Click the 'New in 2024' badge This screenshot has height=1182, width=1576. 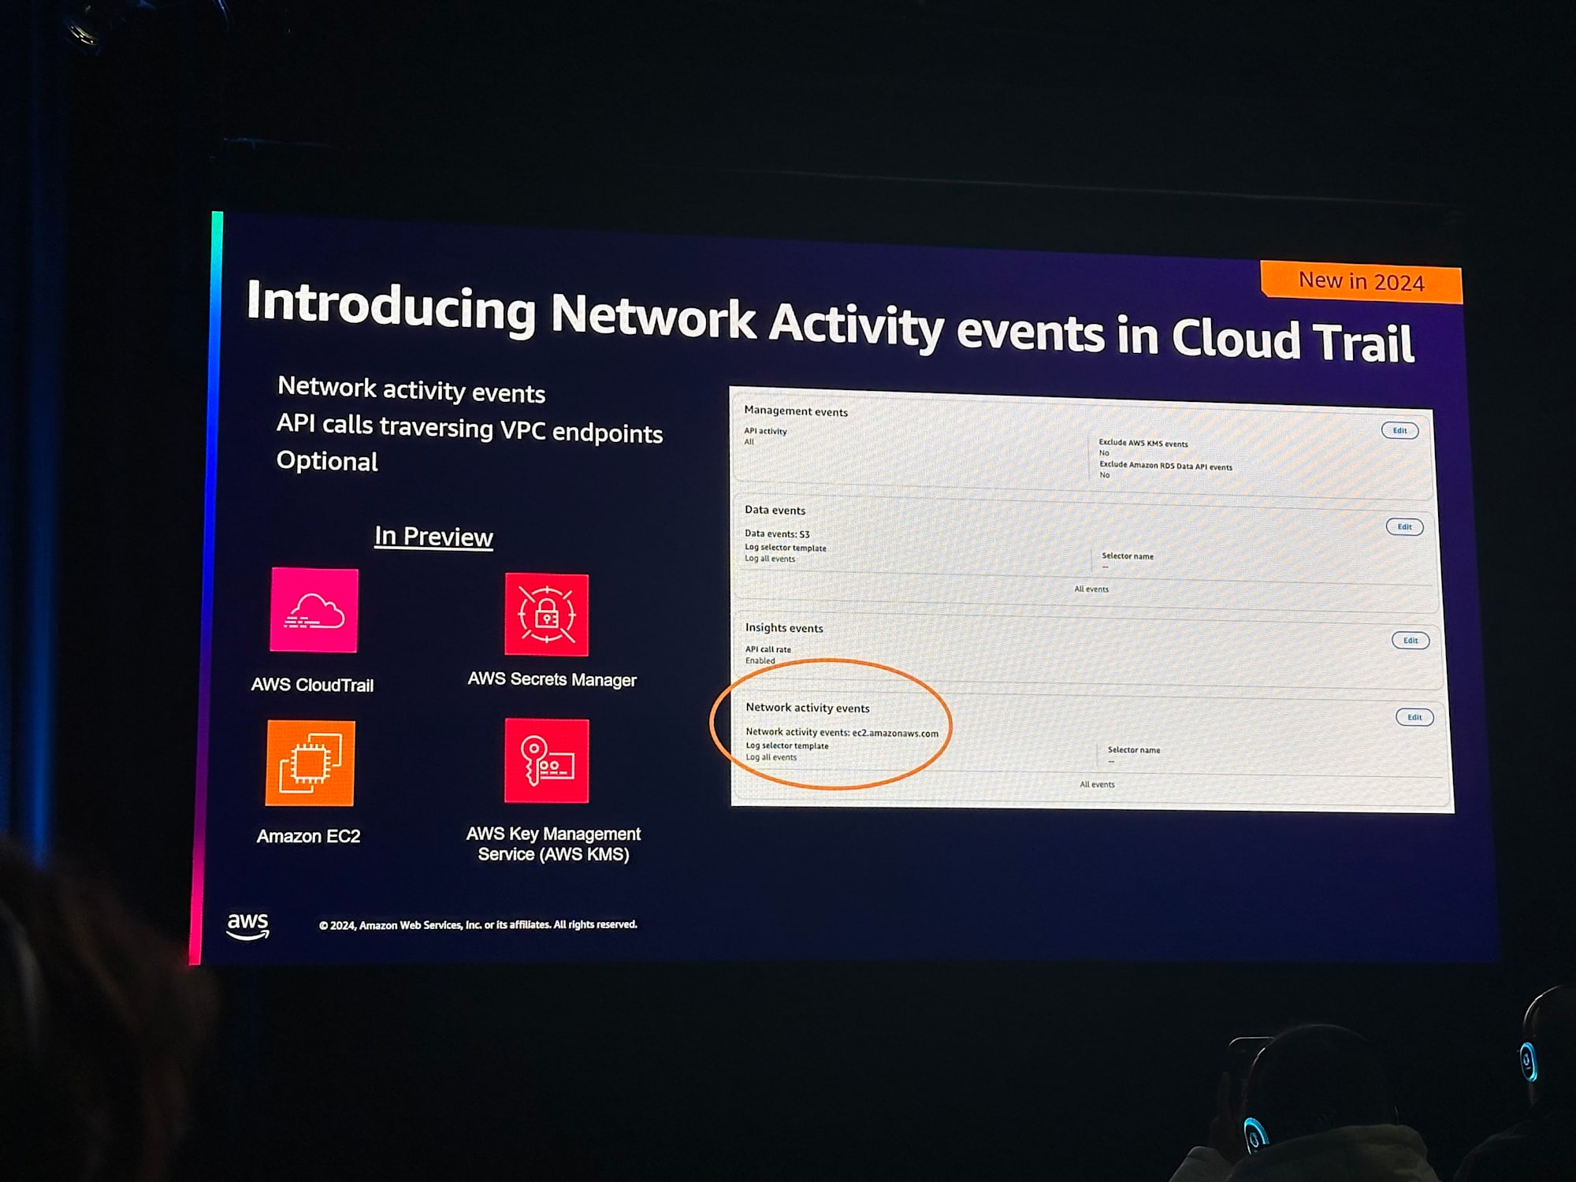[1362, 281]
